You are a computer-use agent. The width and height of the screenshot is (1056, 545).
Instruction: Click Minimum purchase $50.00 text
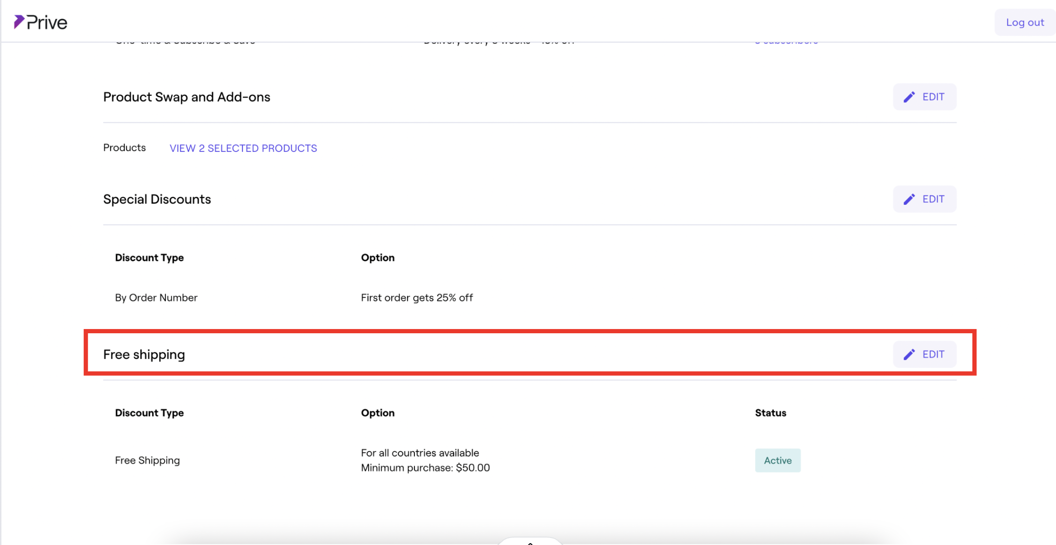[425, 468]
